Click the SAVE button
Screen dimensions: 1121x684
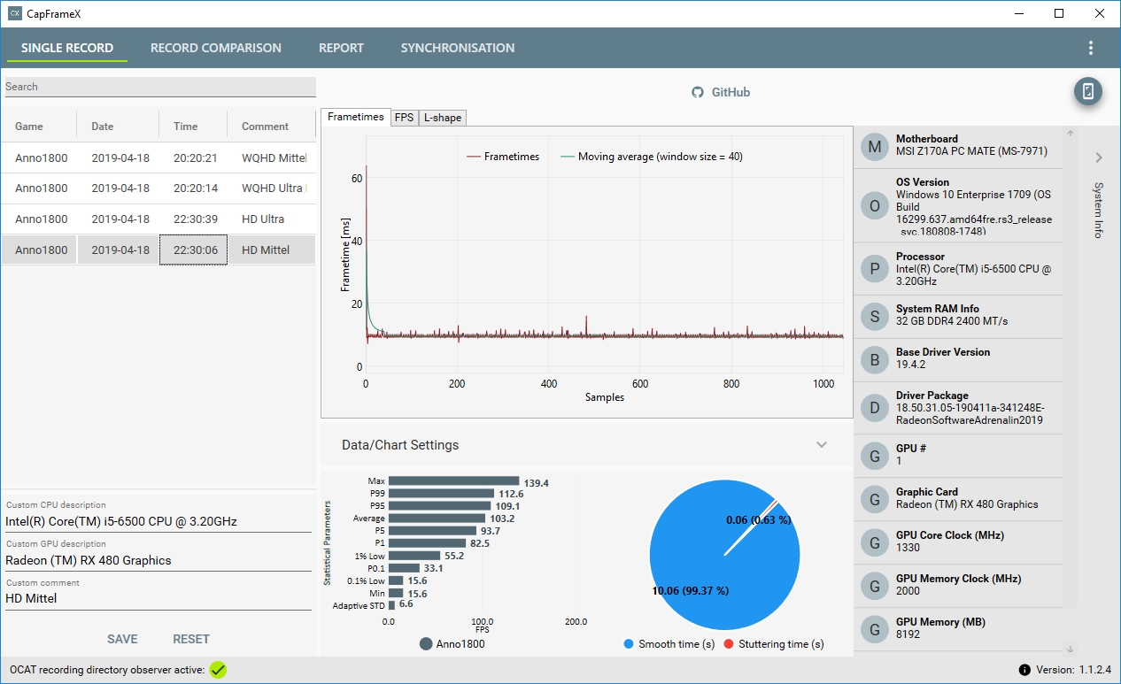pos(122,639)
